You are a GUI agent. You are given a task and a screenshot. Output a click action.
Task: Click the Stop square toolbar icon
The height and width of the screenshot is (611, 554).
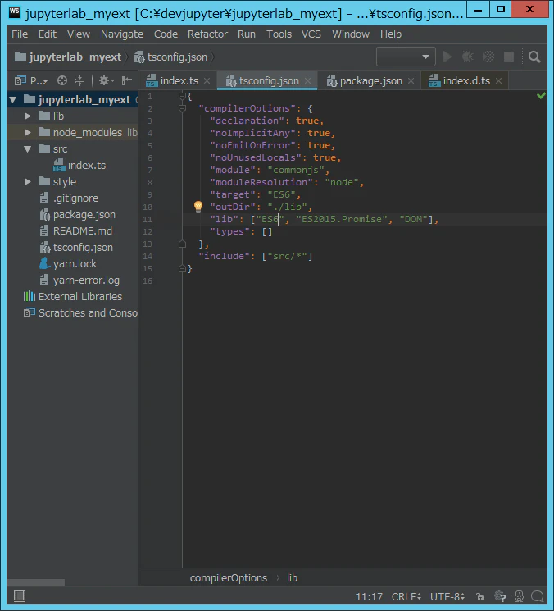pyautogui.click(x=509, y=57)
